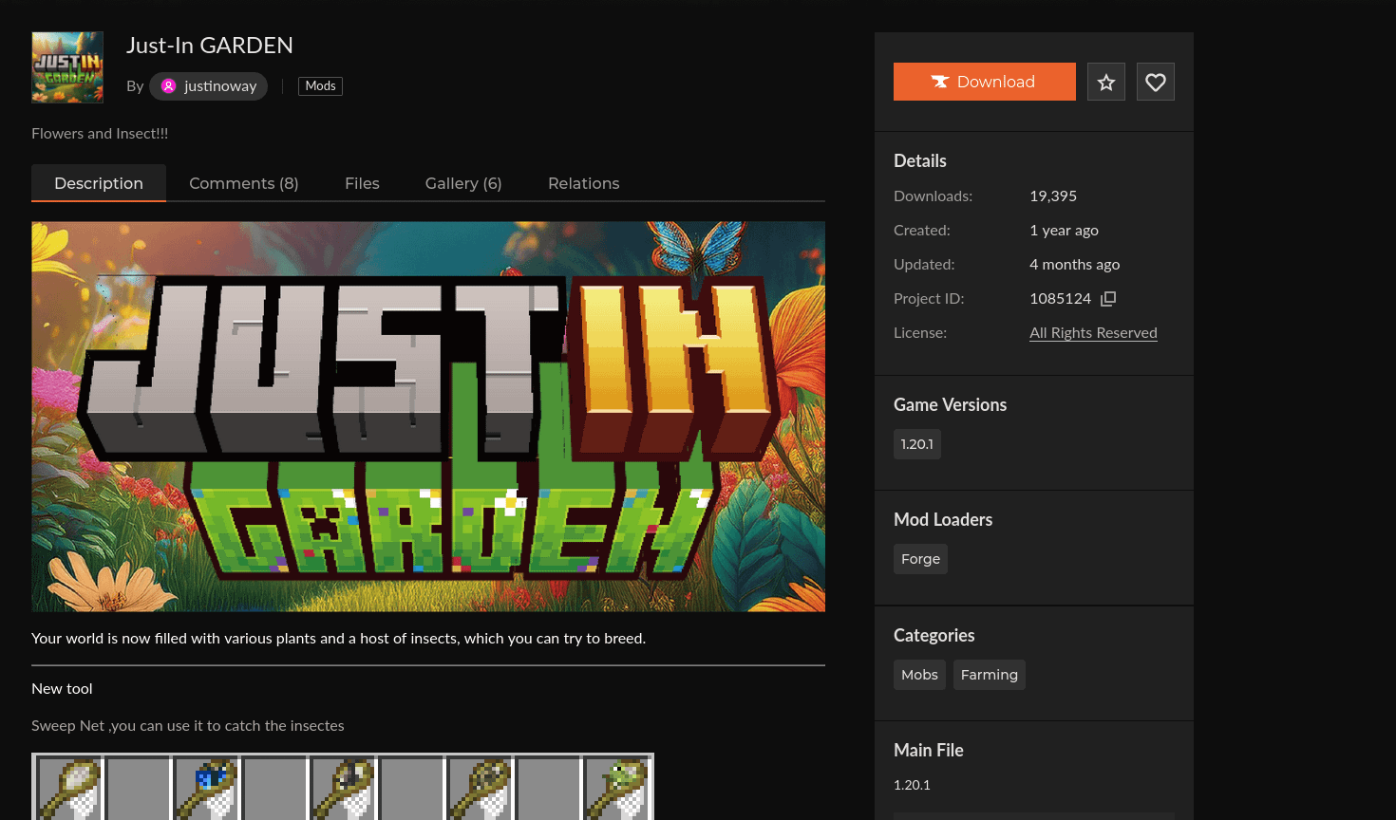The width and height of the screenshot is (1396, 820).
Task: Open the All Rights Reserved license link
Action: 1093,333
